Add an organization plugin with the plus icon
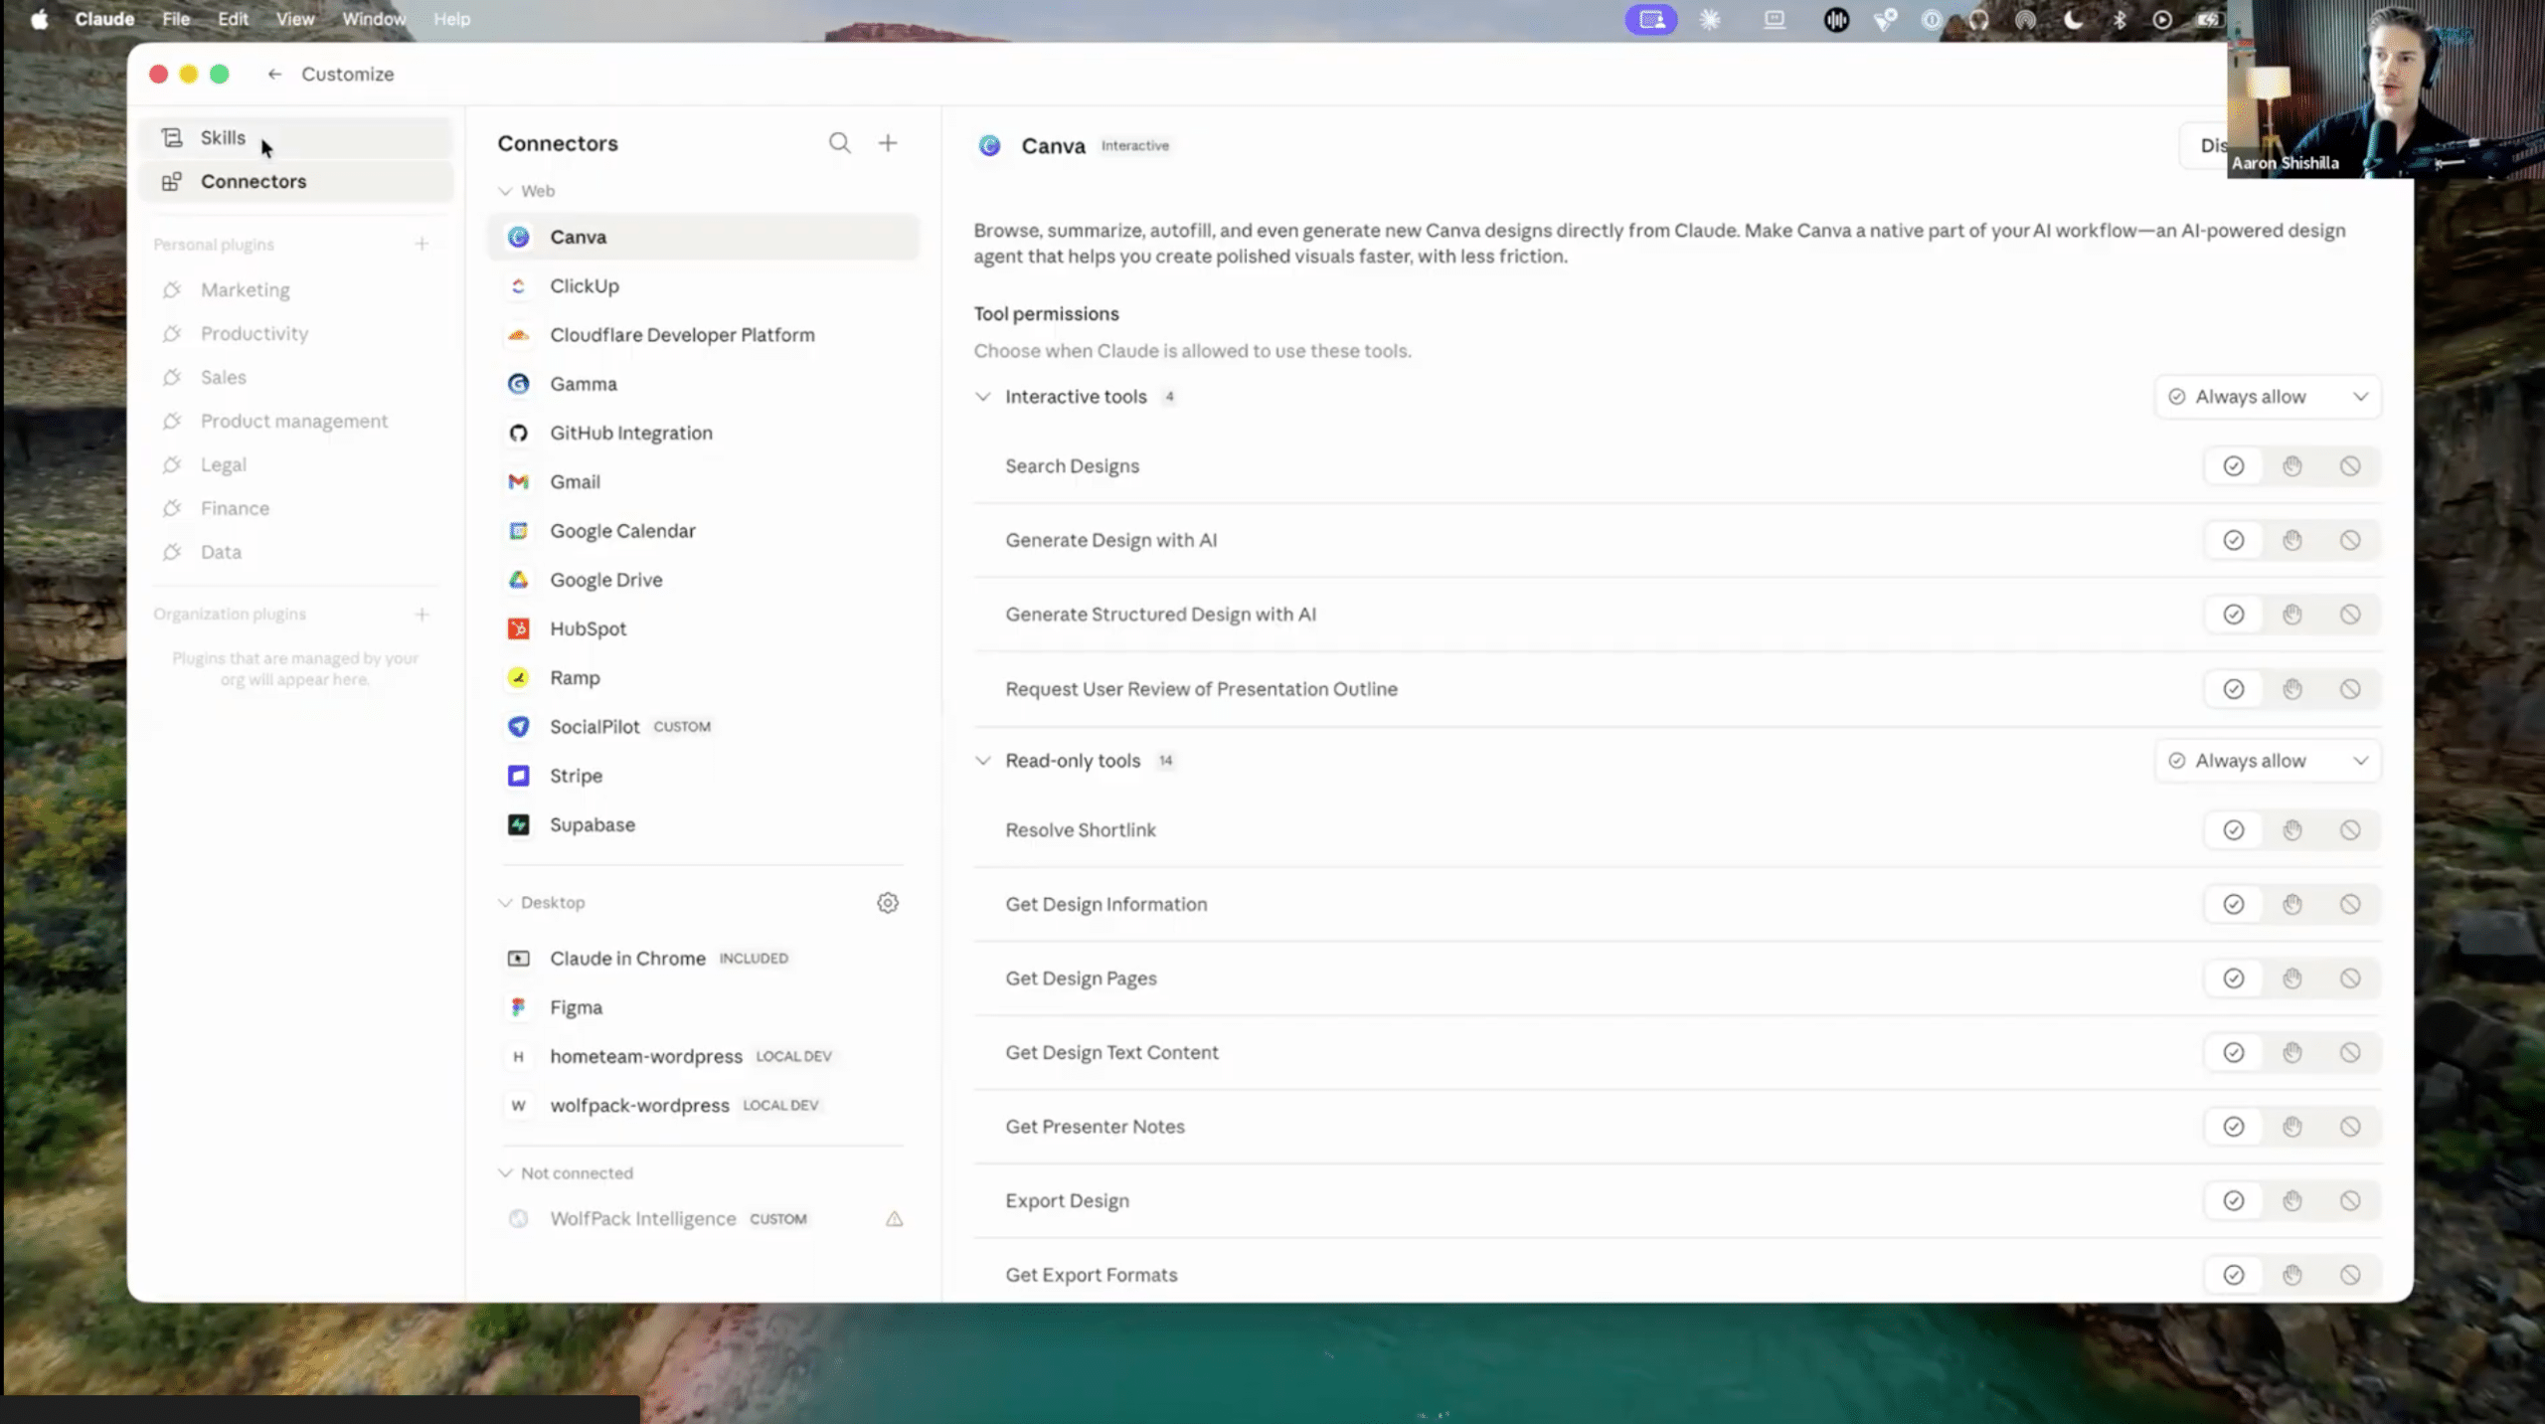 (422, 615)
